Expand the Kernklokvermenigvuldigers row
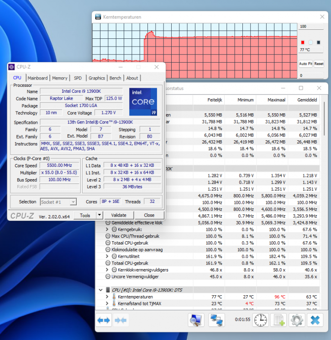Viewport: 331px width, 340px height. [107, 270]
